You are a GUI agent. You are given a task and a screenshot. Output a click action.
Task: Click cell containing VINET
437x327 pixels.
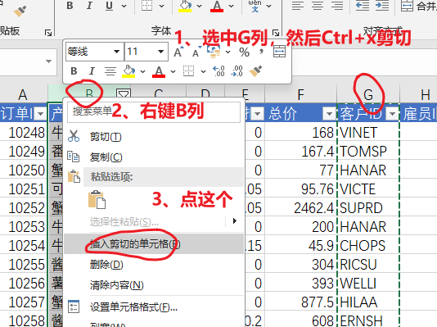pyautogui.click(x=368, y=133)
